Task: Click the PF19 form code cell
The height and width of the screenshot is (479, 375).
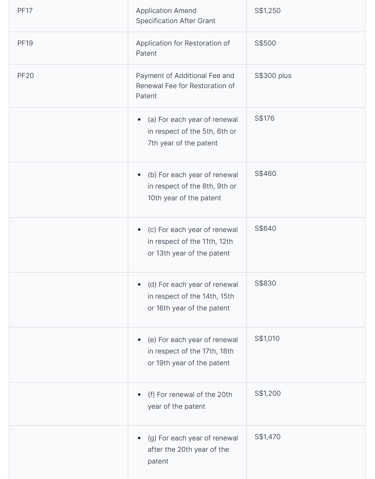Action: (25, 43)
